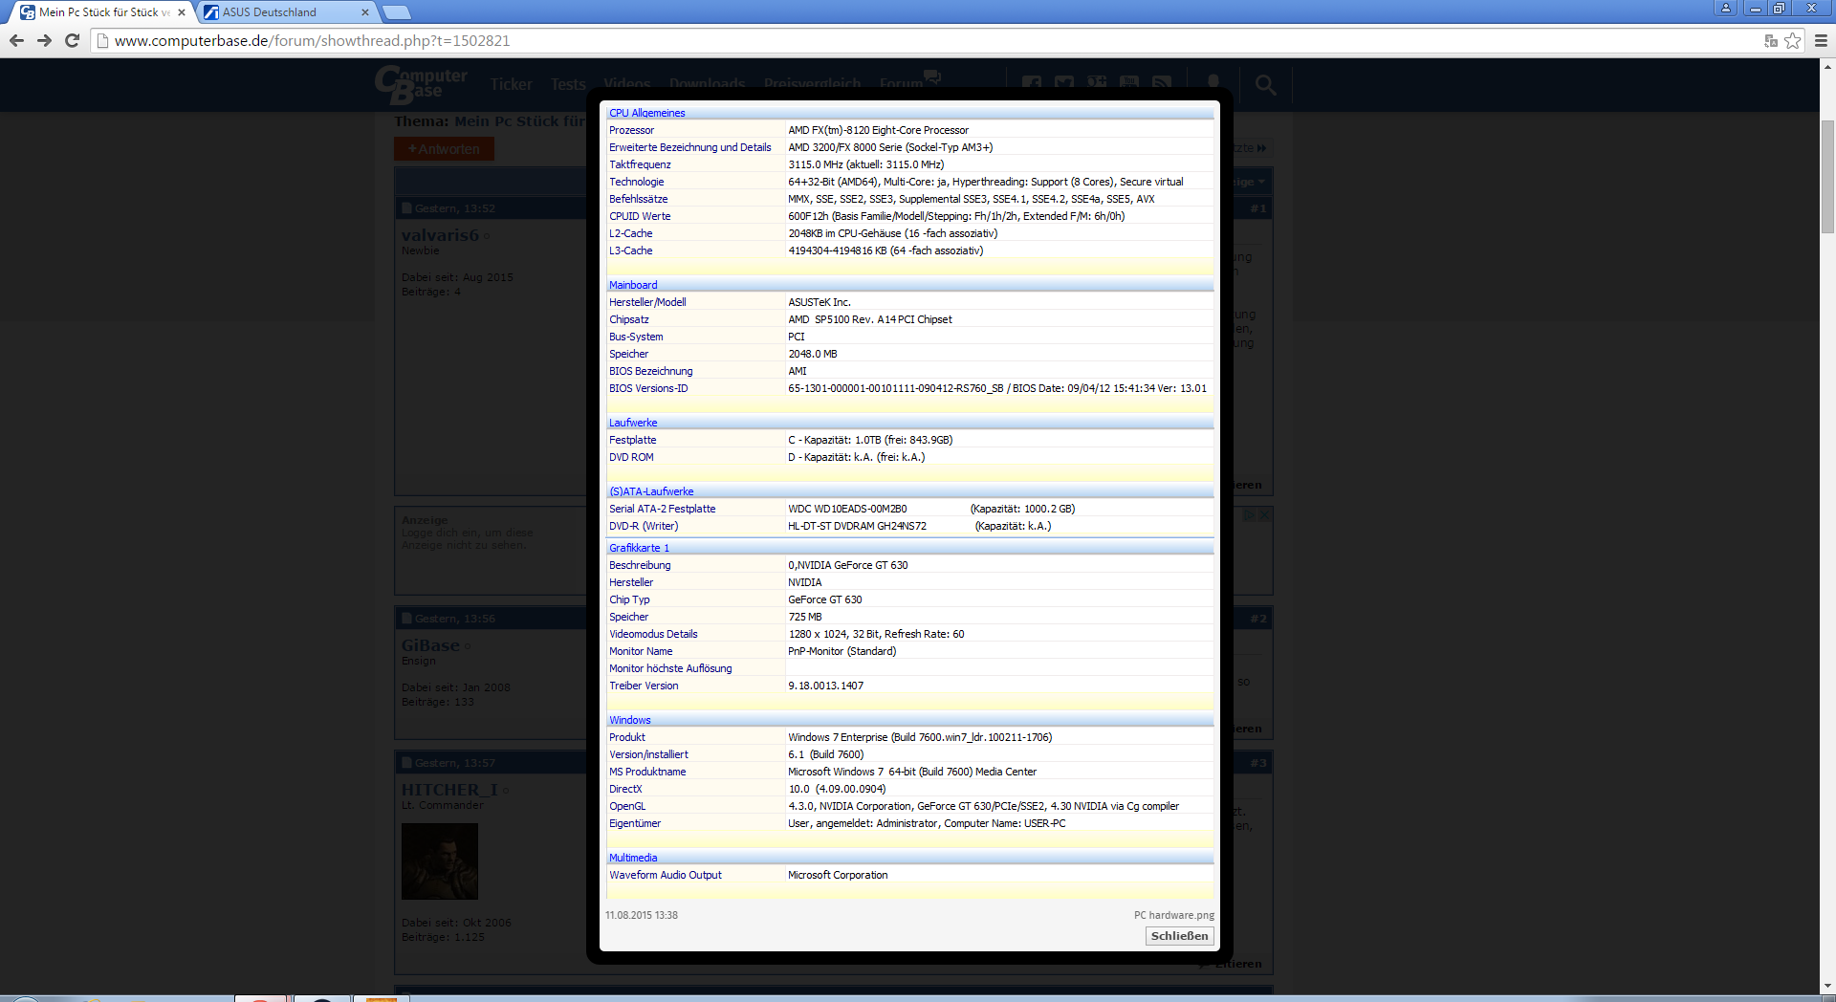Open ComputerBase YouTube icon
The height and width of the screenshot is (1002, 1836).
tap(1129, 82)
